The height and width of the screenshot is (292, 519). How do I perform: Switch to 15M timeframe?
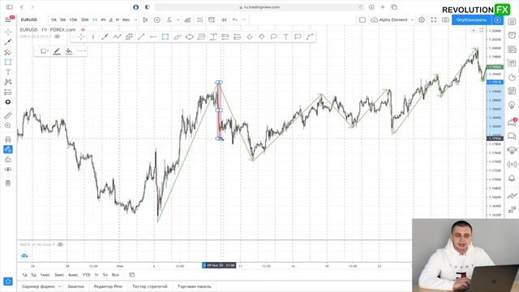[73, 19]
